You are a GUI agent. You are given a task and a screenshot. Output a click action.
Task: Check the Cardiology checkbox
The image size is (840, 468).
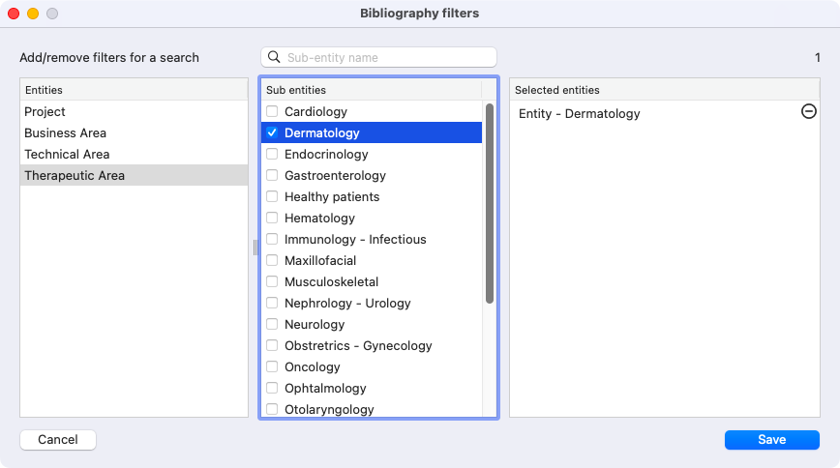(x=272, y=111)
